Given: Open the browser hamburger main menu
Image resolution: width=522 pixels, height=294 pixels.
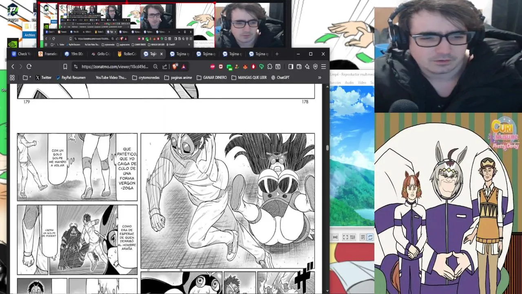Looking at the screenshot, I should pos(323,67).
